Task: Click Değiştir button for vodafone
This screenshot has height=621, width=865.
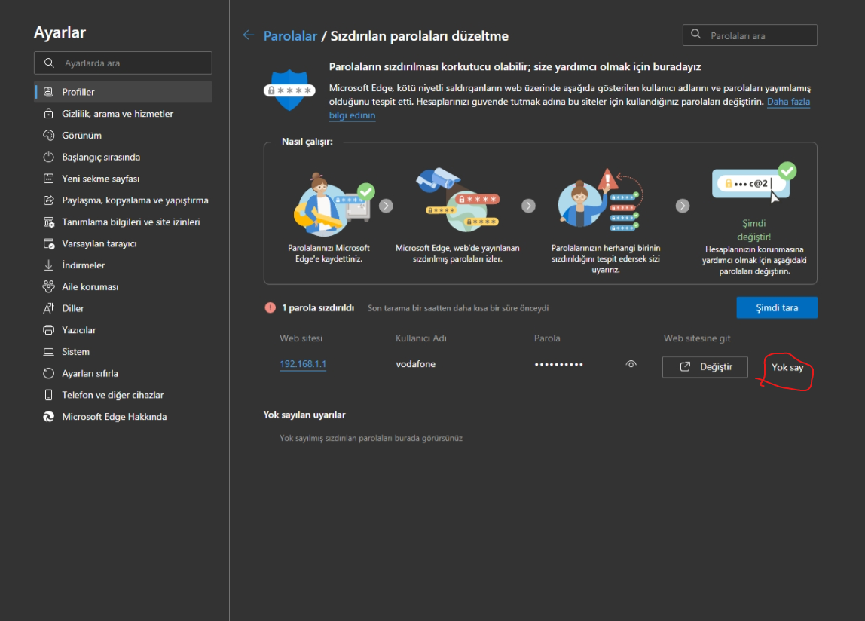Action: pyautogui.click(x=705, y=366)
